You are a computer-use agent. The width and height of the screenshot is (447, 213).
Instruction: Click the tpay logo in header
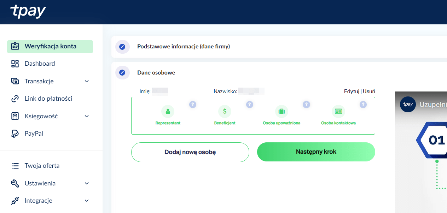(x=28, y=12)
